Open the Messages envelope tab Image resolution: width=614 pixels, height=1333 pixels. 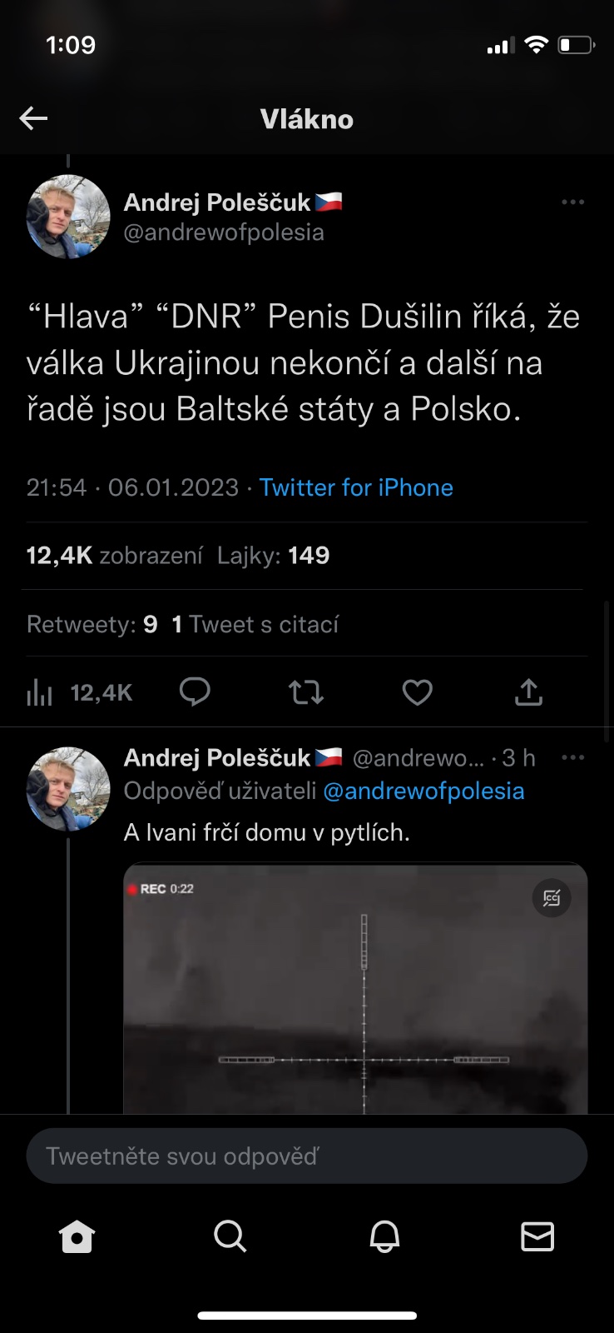537,1237
